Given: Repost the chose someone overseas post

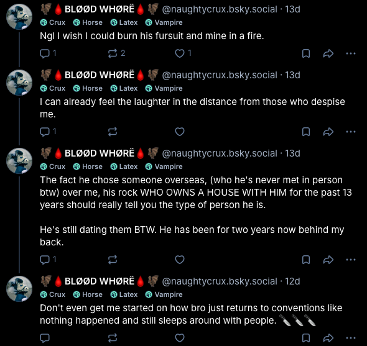Looking at the screenshot, I should click(x=113, y=260).
